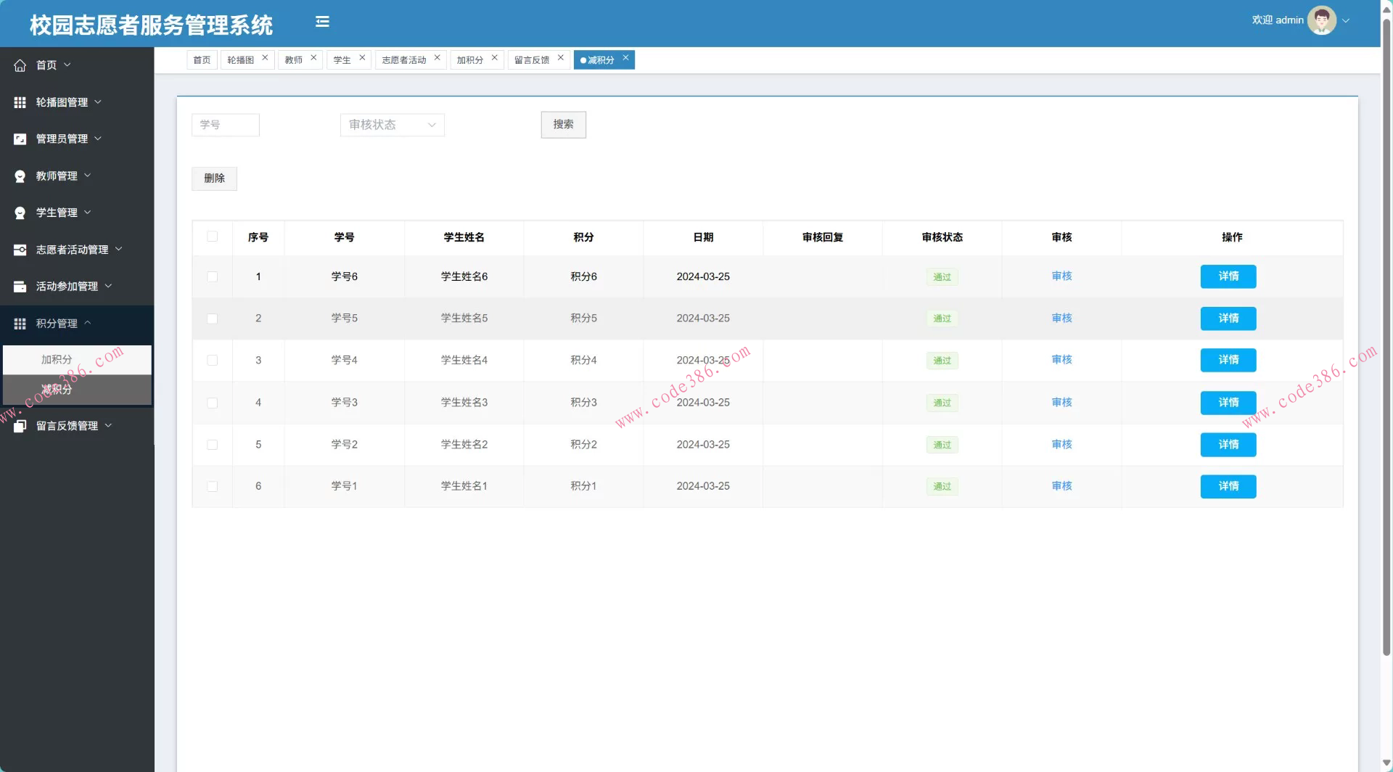Switch to the 志愿者活动 tab

(404, 60)
